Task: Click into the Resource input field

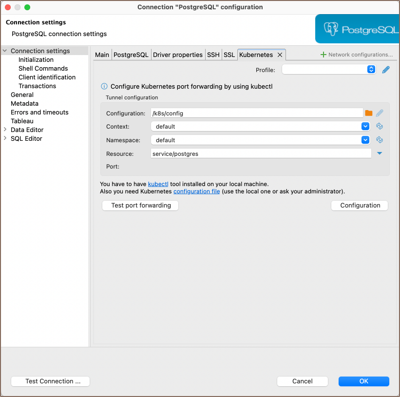Action: [261, 153]
